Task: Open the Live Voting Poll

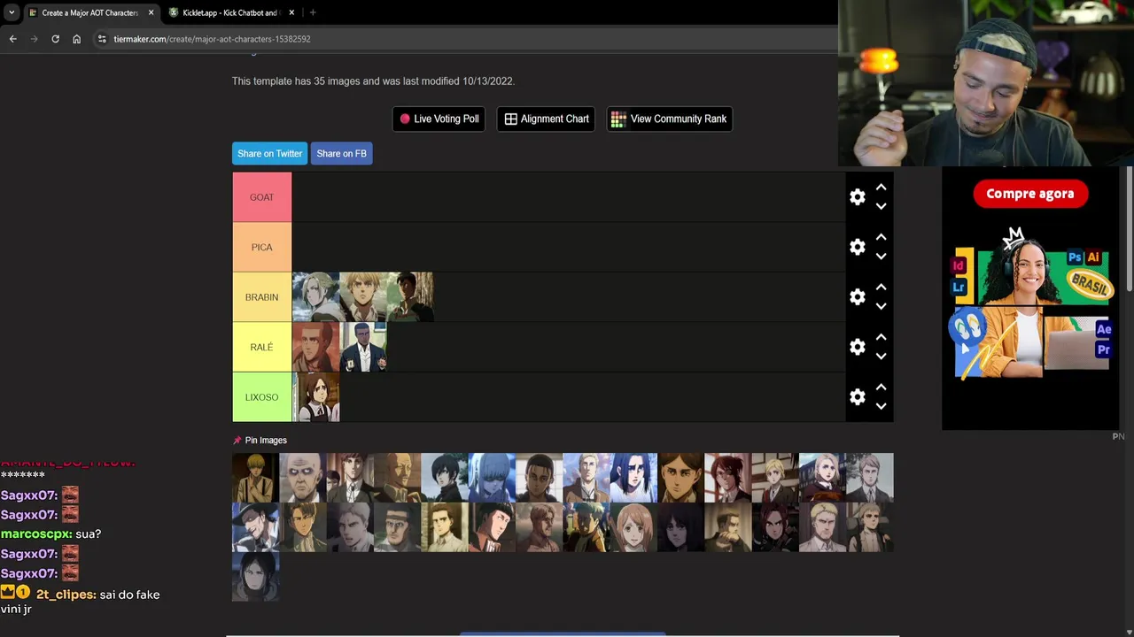Action: pyautogui.click(x=439, y=119)
